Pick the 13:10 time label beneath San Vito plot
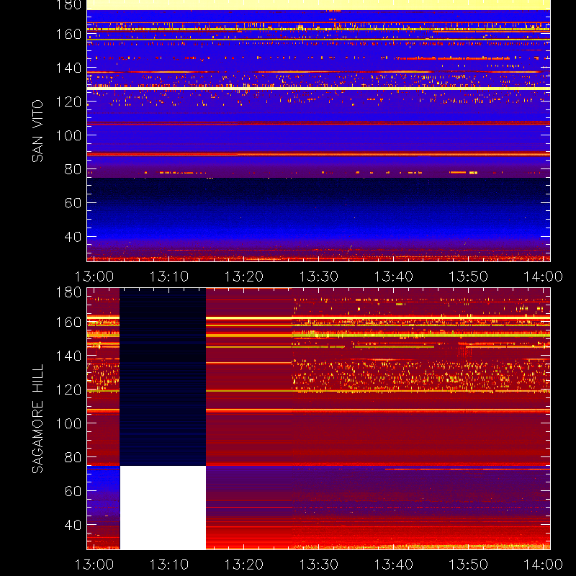576x576 pixels. (x=169, y=276)
